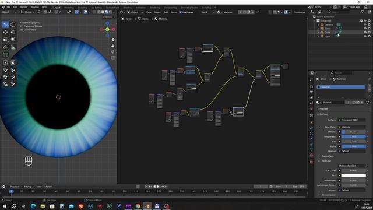Select the Annotate tool
Viewport: 373px width, 210px height.
pos(5,47)
